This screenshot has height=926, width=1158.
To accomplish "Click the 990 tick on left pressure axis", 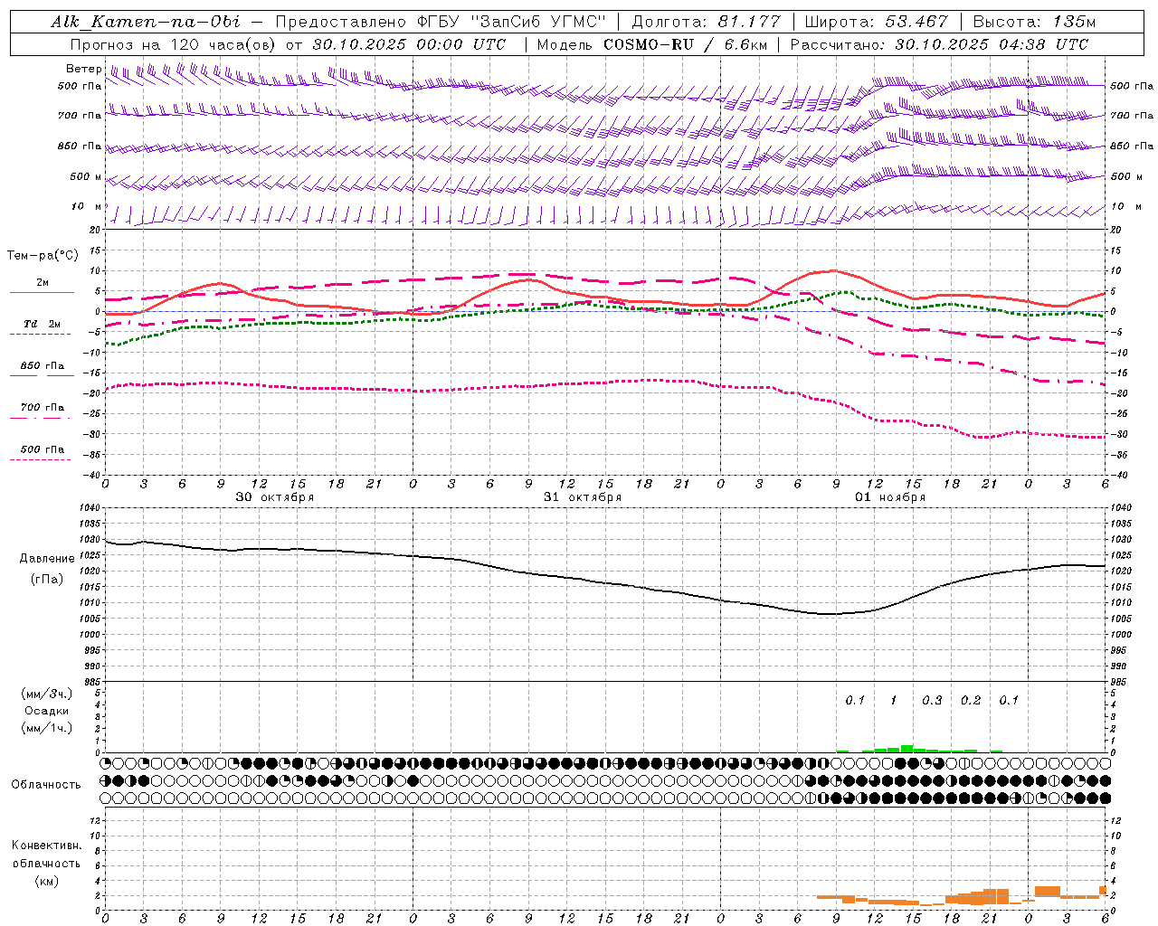I will coord(93,666).
